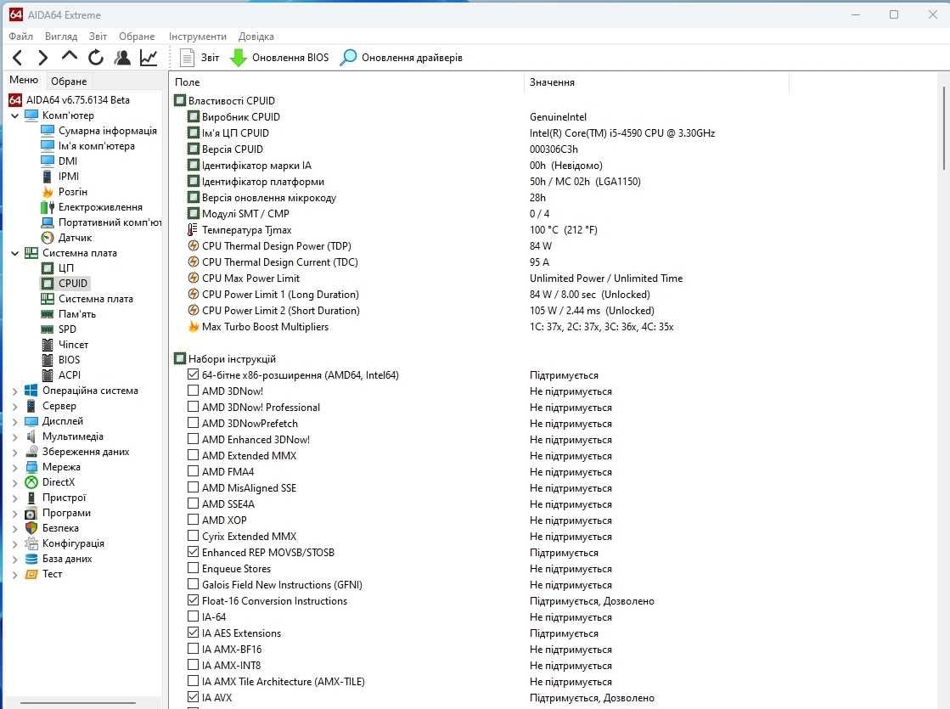Expand the Операційна система node
Image resolution: width=950 pixels, height=709 pixels.
[x=14, y=391]
